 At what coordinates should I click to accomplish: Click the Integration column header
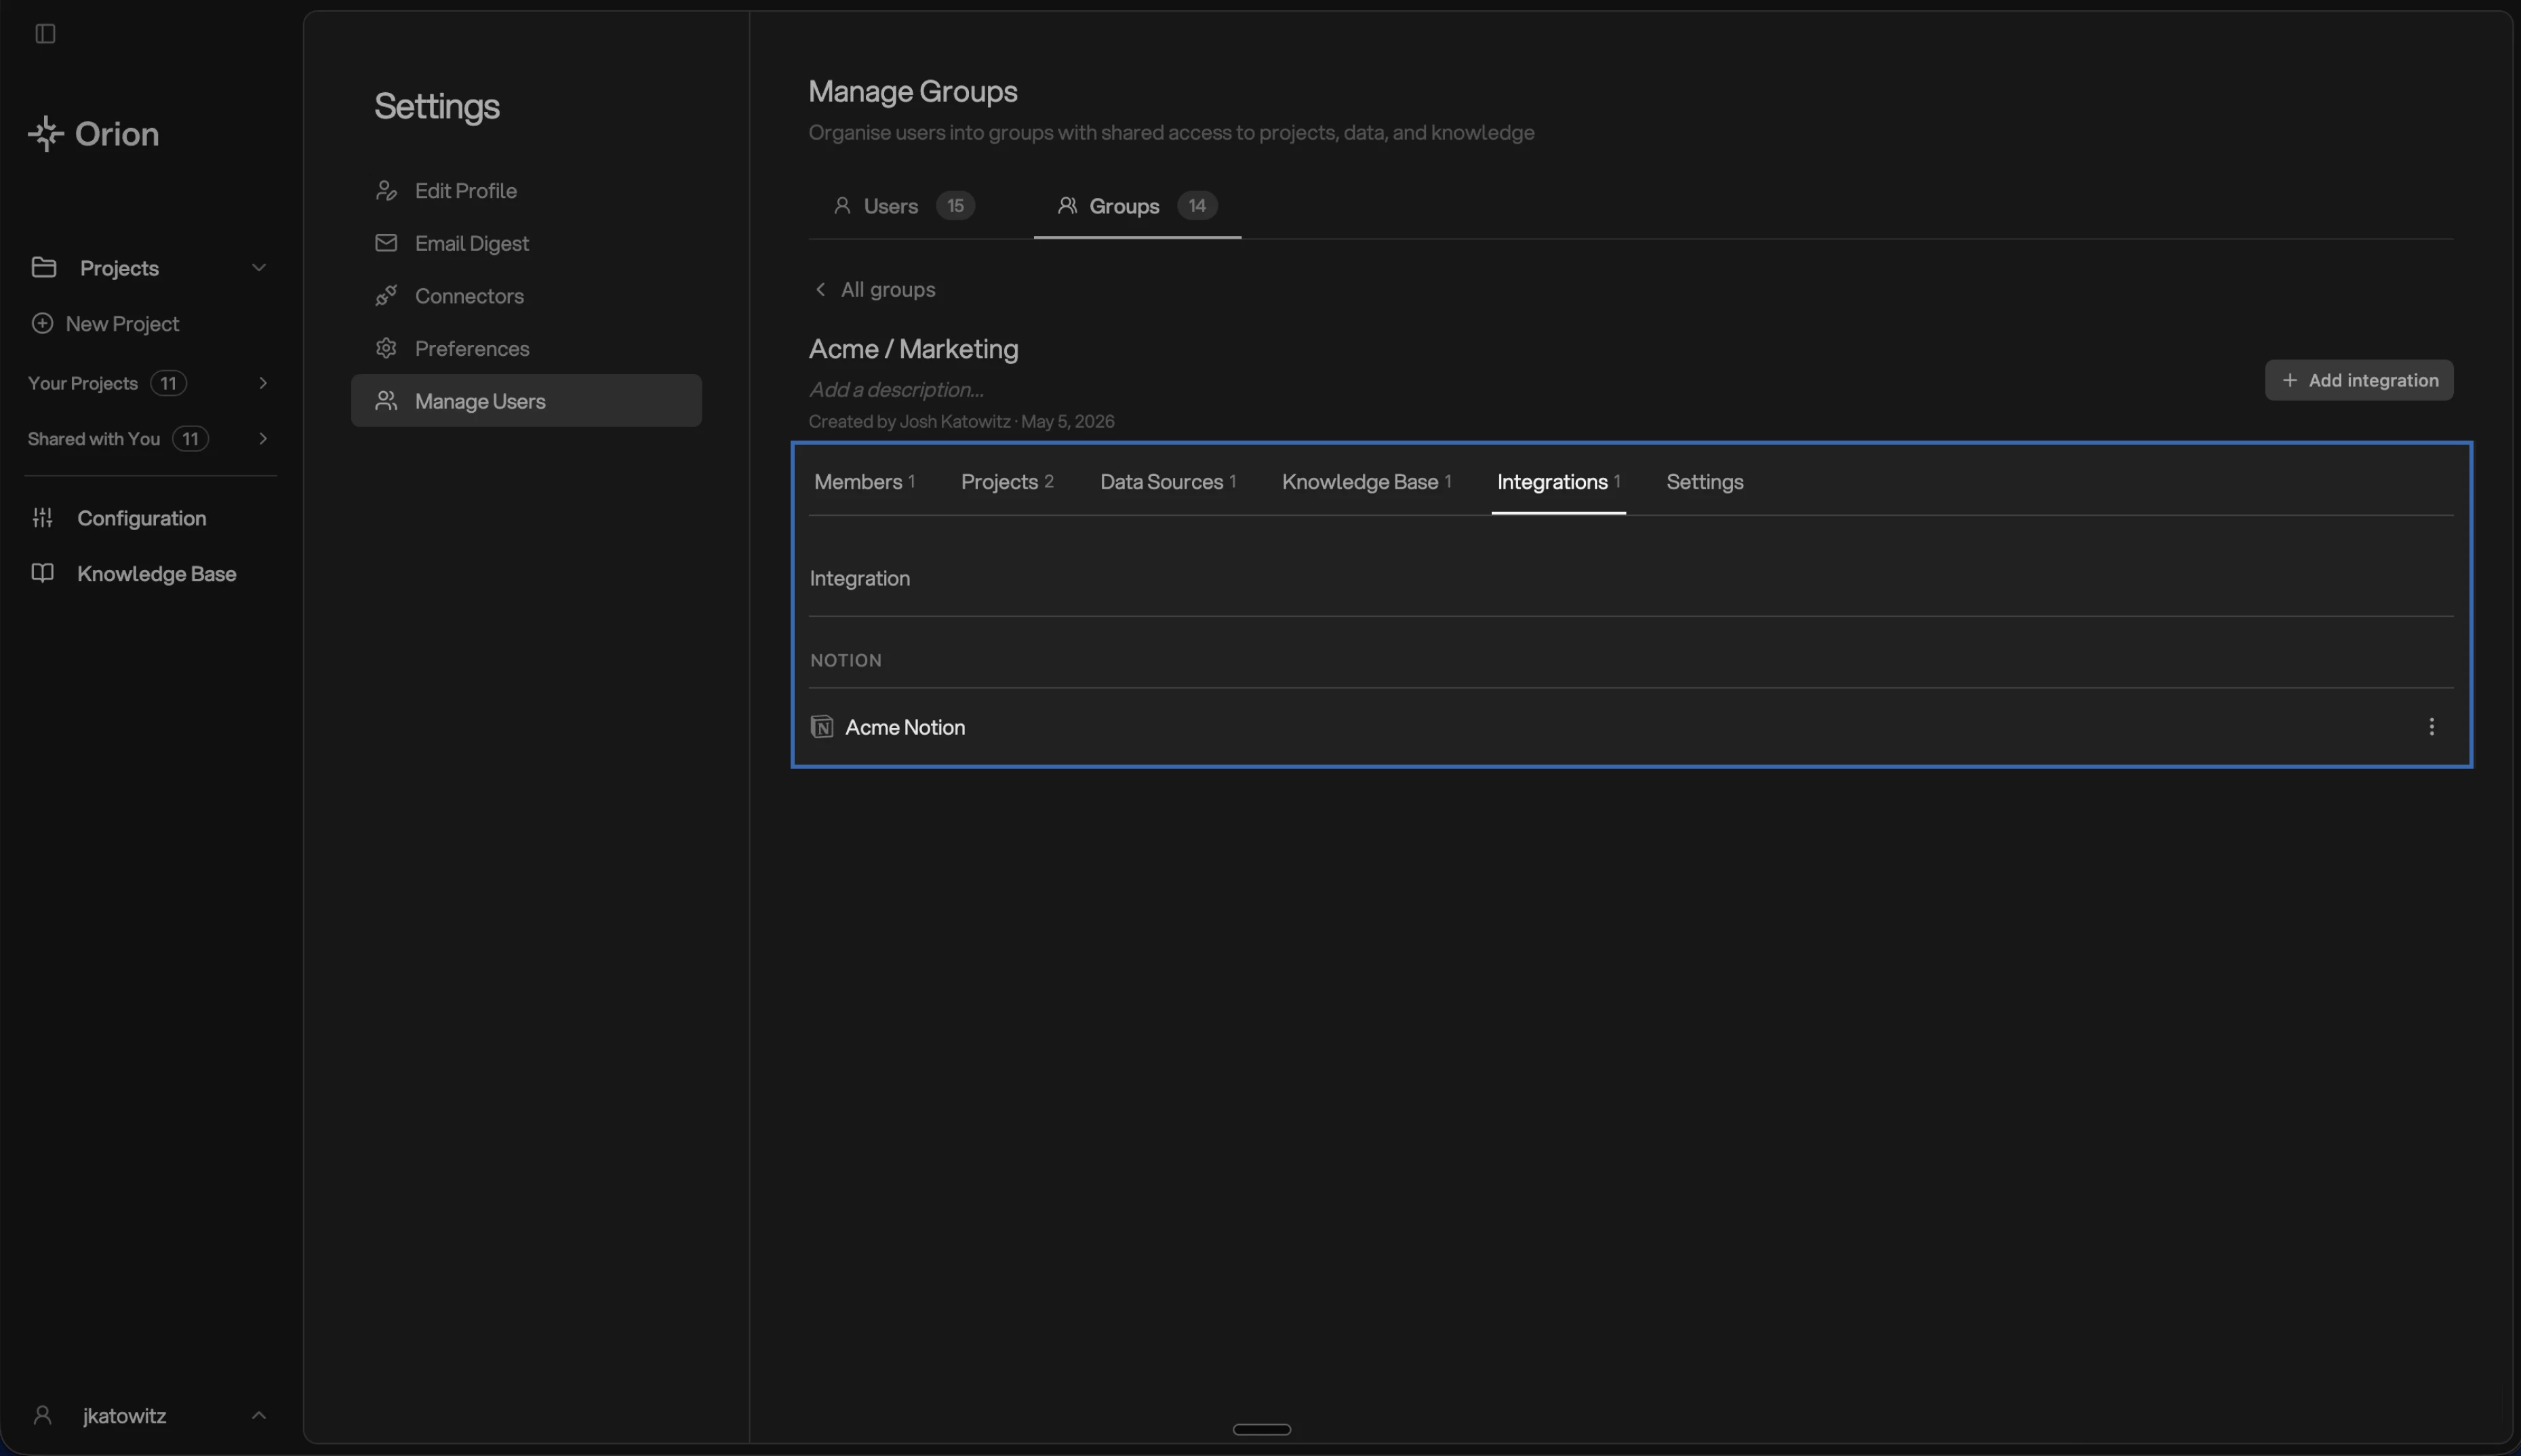(x=860, y=578)
